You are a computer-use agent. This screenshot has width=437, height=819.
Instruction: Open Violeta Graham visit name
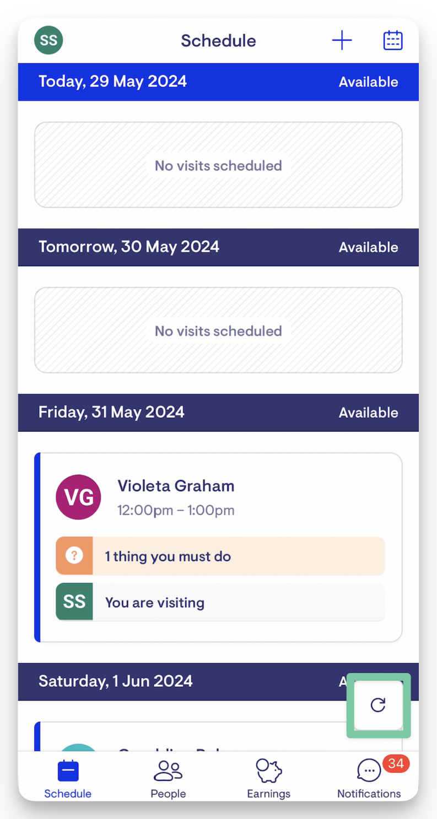[176, 486]
